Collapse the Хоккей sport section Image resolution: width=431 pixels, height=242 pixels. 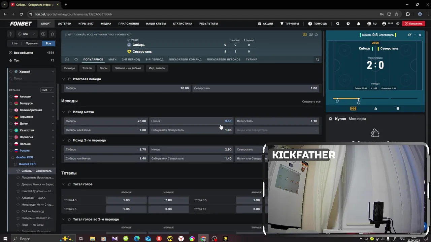click(x=53, y=72)
